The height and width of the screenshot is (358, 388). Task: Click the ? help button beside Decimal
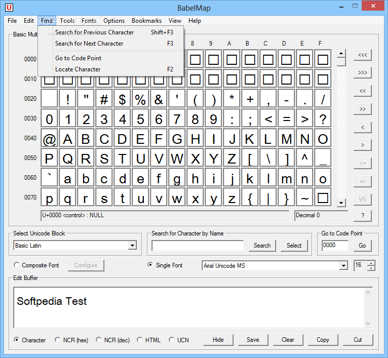click(x=363, y=216)
